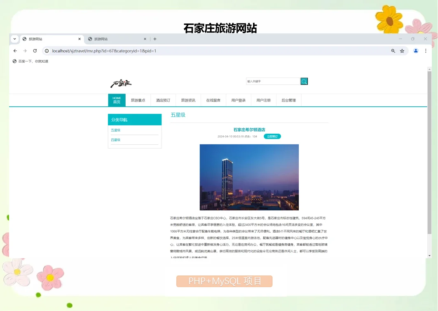
Task: Click the browser profile avatar icon
Action: [415, 51]
